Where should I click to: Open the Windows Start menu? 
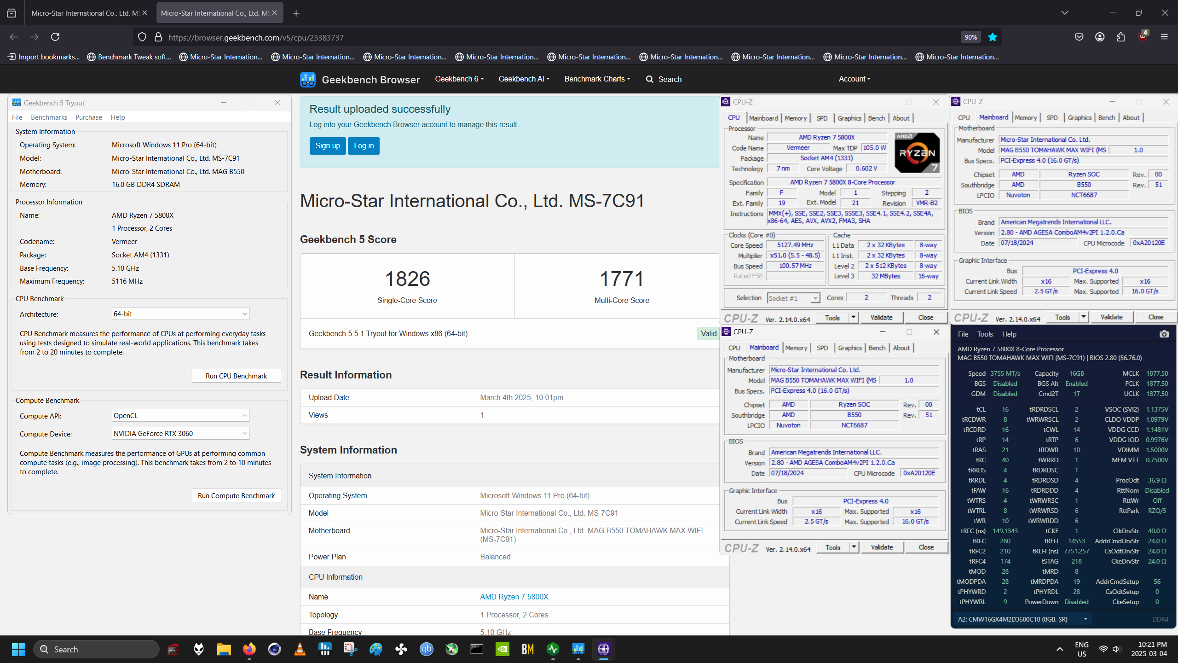19,649
